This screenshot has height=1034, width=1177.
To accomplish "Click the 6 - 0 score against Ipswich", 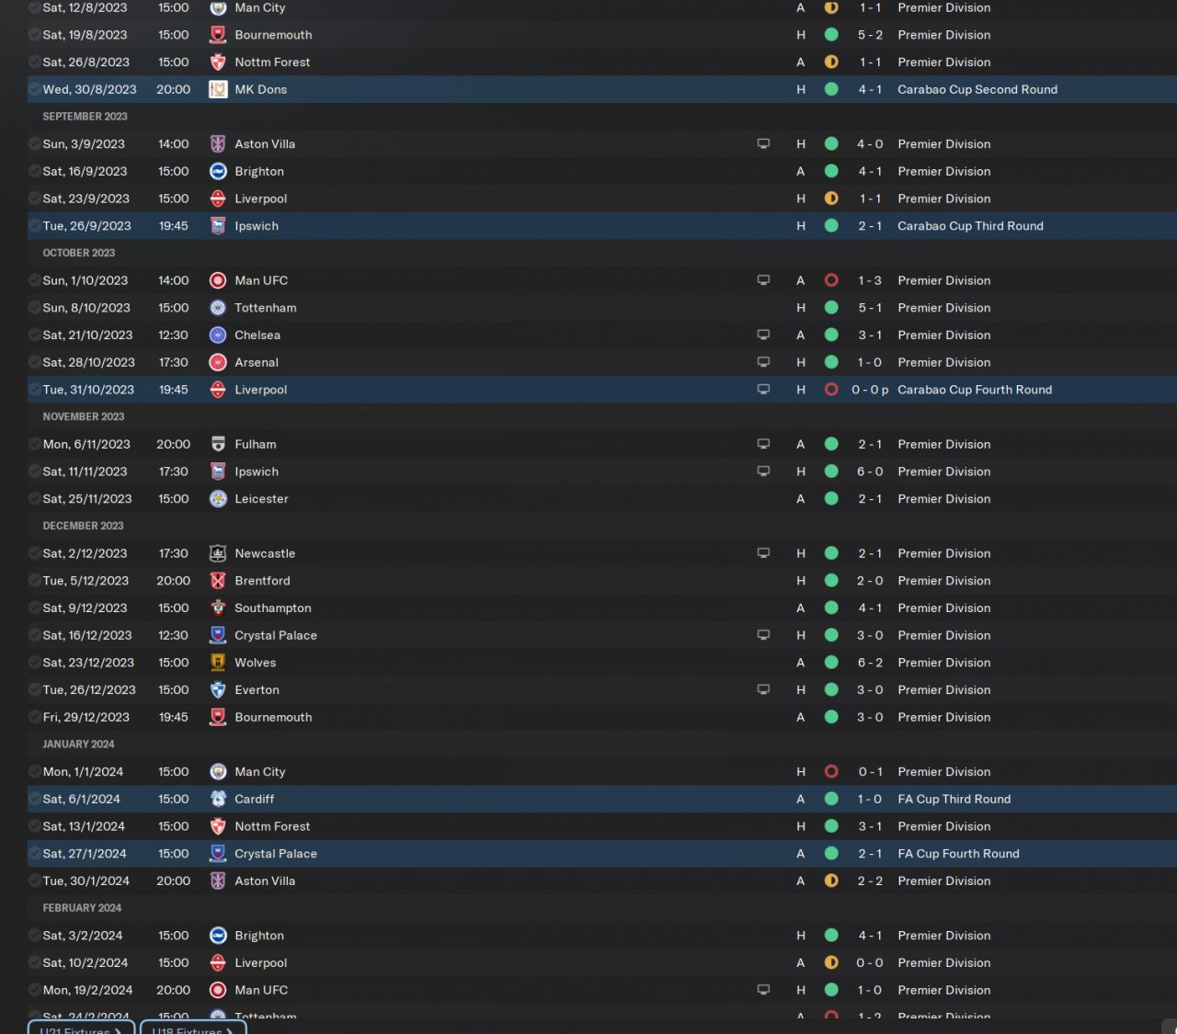I will pyautogui.click(x=870, y=472).
